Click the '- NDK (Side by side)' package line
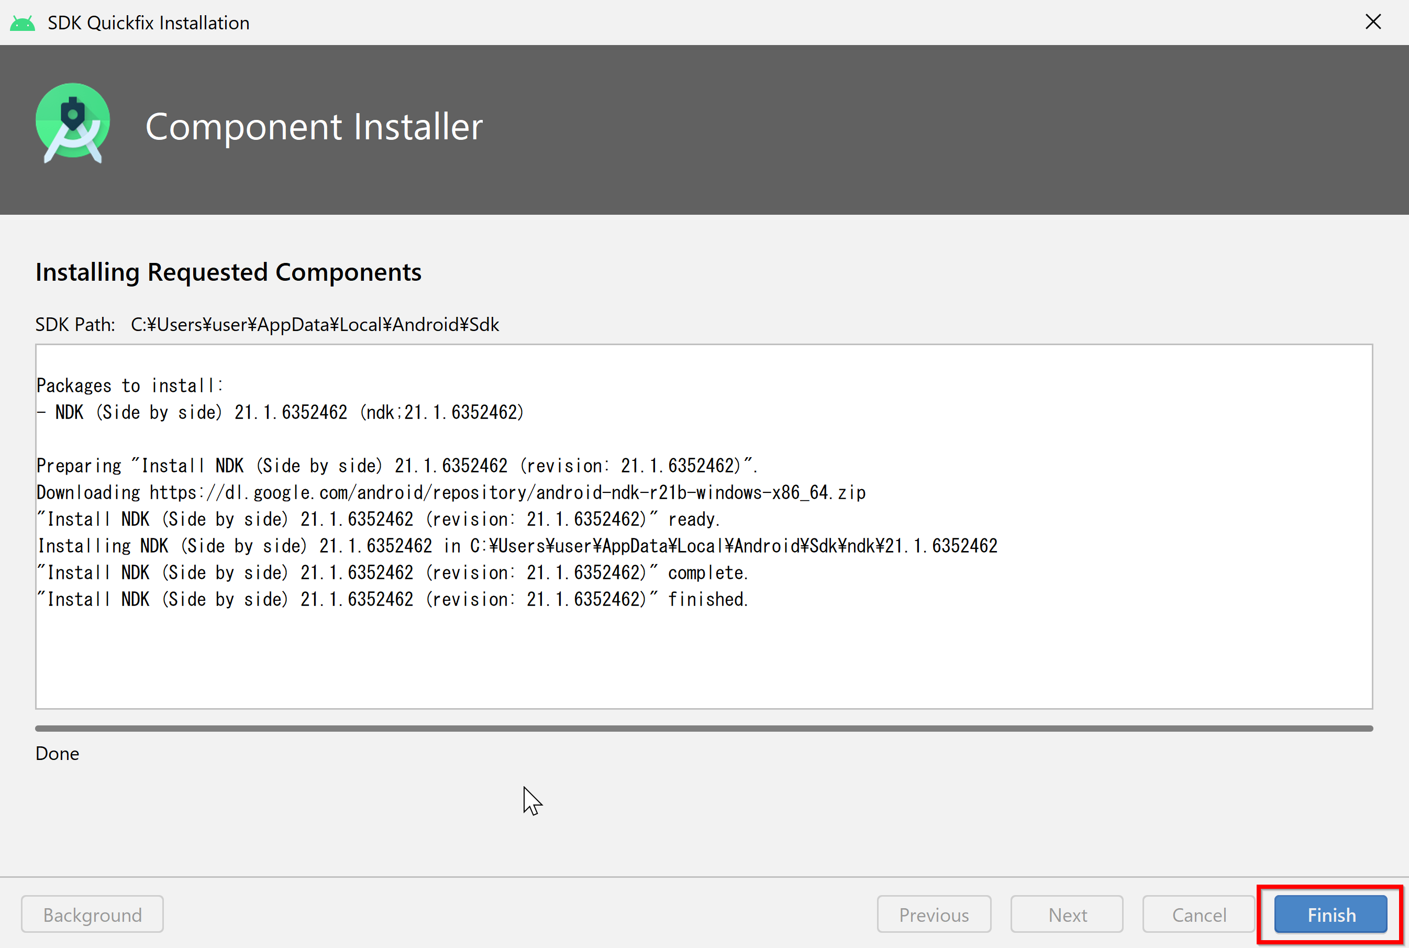The height and width of the screenshot is (948, 1409). point(280,412)
